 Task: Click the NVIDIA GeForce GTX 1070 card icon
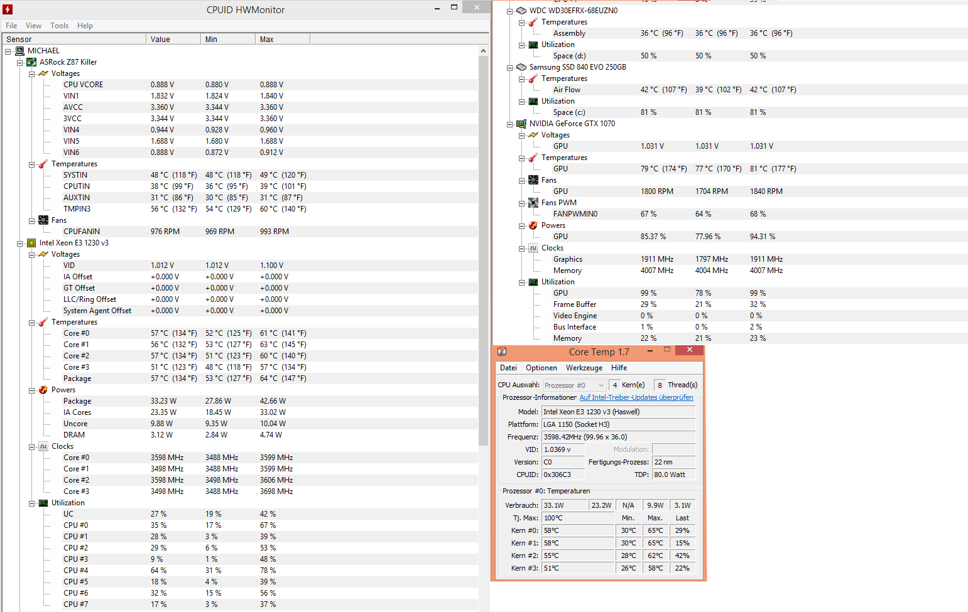pyautogui.click(x=521, y=124)
